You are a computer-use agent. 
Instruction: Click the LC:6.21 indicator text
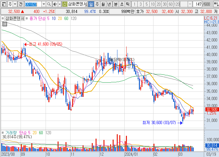point(211,18)
